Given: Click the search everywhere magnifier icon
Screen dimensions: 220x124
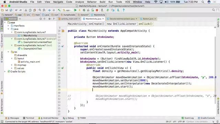Looking at the screenshot, I should click(x=213, y=10).
